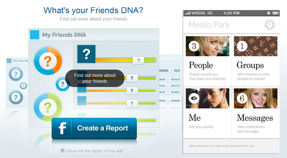The image size is (287, 158).
Task: Click the eye icon on the Me tile
Action: tap(194, 98)
